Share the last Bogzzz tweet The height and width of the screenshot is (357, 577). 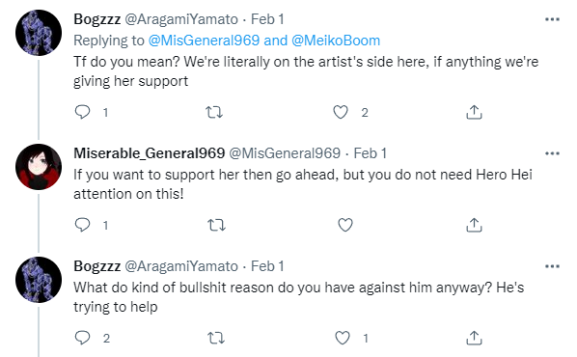[x=474, y=338]
